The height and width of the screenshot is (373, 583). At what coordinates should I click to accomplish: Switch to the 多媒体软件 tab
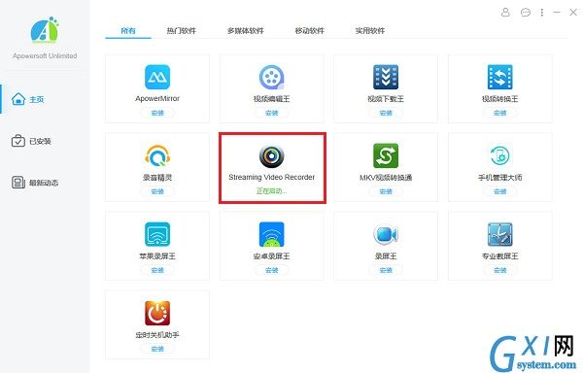(x=246, y=30)
